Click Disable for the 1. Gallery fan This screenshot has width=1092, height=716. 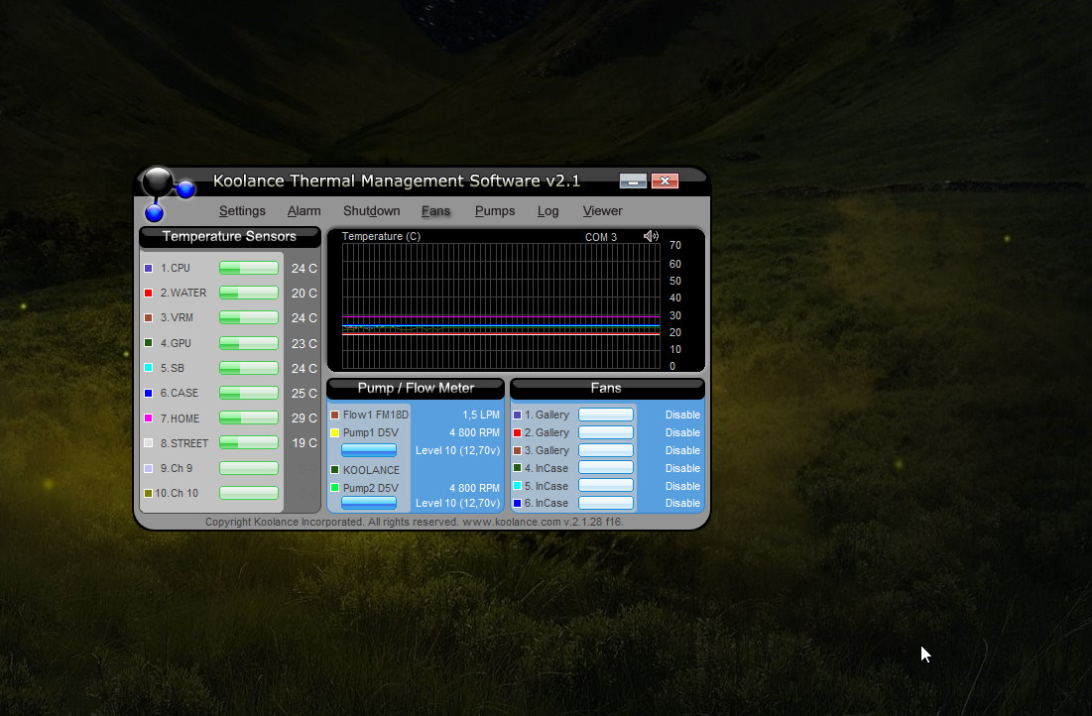(x=682, y=416)
